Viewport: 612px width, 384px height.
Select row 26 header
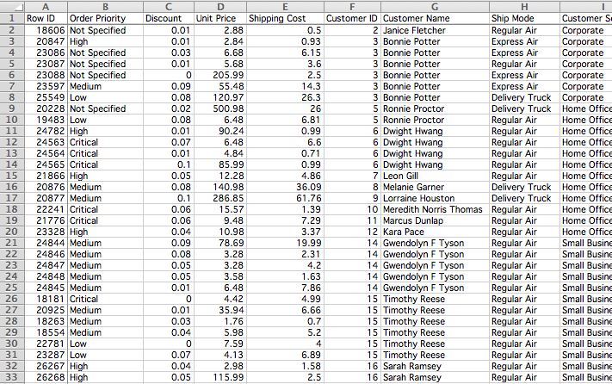point(12,299)
